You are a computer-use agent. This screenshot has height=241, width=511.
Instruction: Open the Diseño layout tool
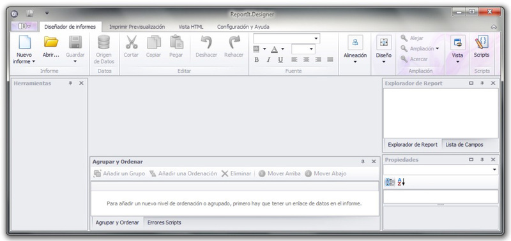(x=384, y=43)
